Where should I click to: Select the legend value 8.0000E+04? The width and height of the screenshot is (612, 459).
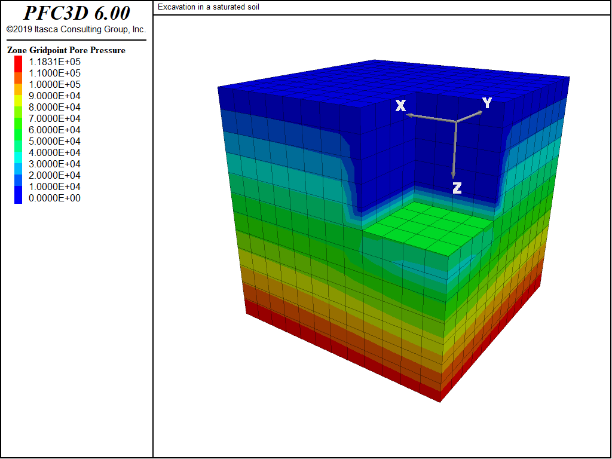pos(54,107)
